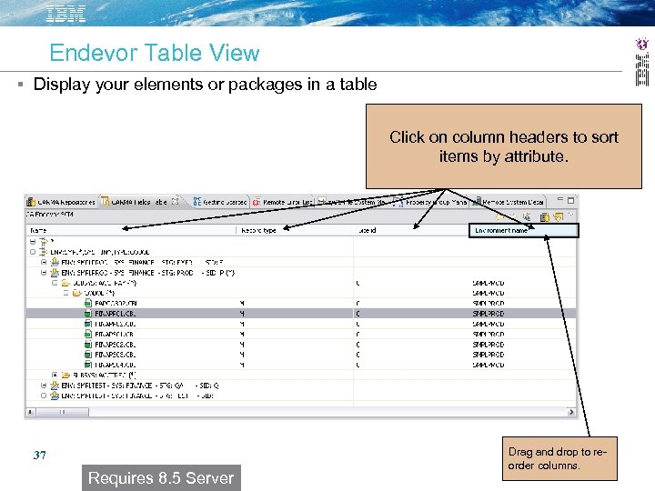655x491 pixels.
Task: Click the file icon of highlighted row
Action: (87, 313)
